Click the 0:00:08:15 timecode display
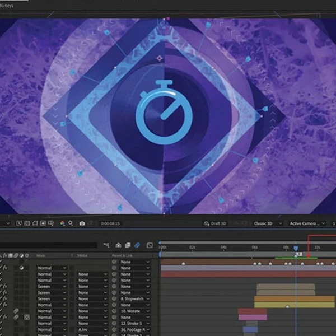Image resolution: width=336 pixels, height=336 pixels. pyautogui.click(x=110, y=223)
